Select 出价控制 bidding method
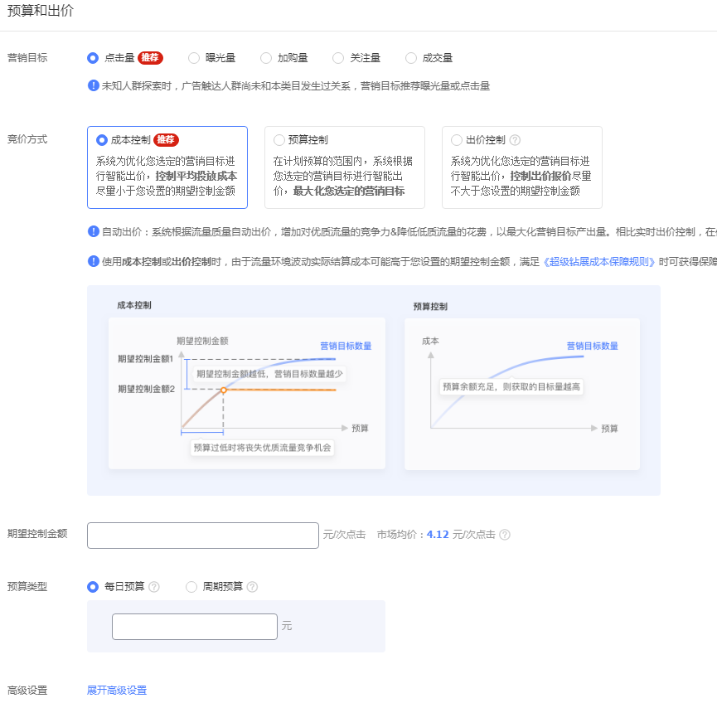Viewport: 717px width, 703px height. [457, 140]
